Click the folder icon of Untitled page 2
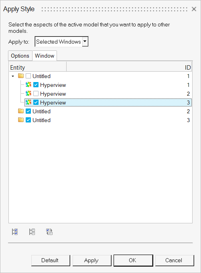The image size is (201, 273). (21, 111)
